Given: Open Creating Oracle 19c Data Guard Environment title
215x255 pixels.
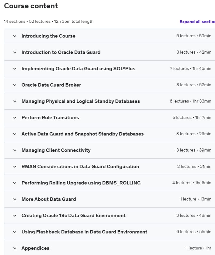Looking at the screenshot, I should point(73,216).
